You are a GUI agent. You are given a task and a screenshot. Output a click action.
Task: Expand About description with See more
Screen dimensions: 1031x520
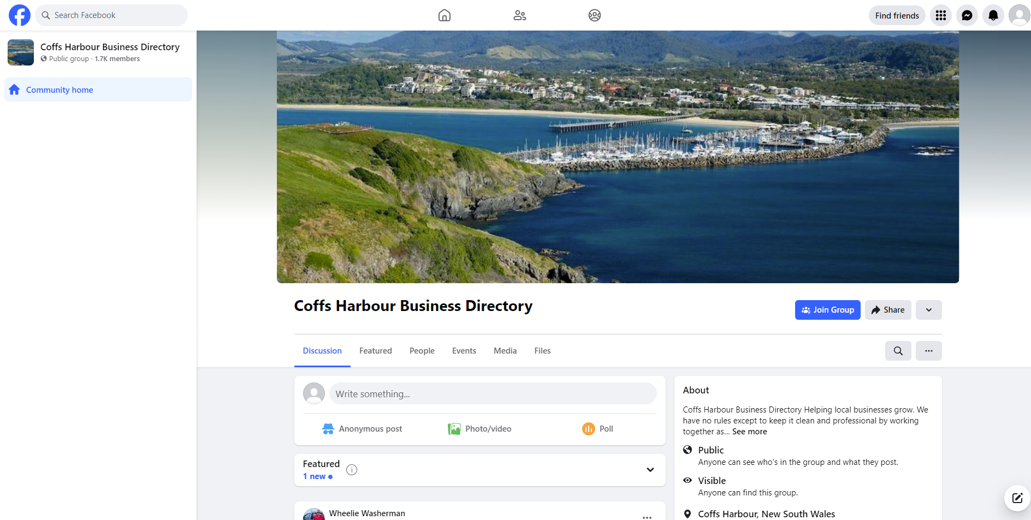pos(749,432)
